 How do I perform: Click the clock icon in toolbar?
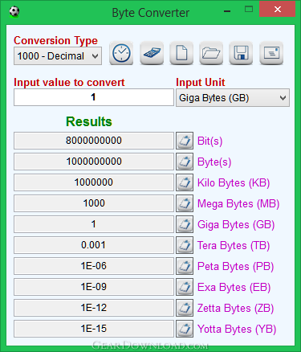[121, 53]
